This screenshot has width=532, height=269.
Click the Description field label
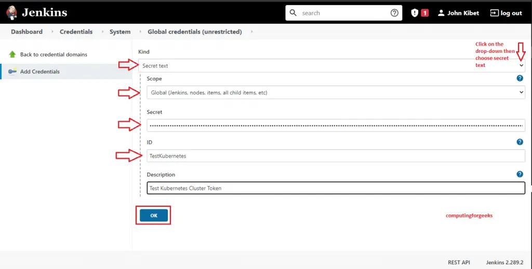pos(161,175)
